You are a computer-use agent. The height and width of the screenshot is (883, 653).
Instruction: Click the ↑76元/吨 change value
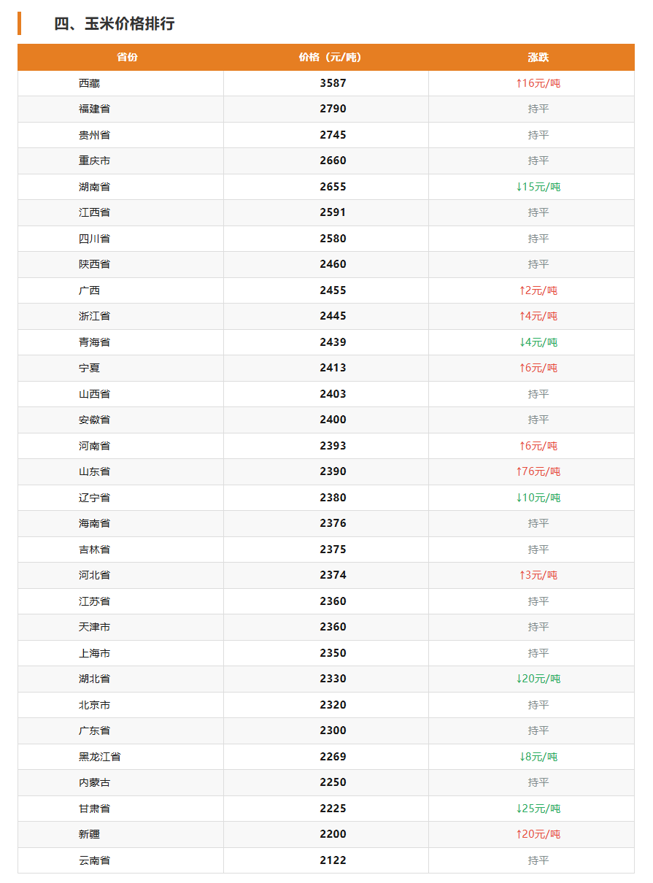pos(538,471)
